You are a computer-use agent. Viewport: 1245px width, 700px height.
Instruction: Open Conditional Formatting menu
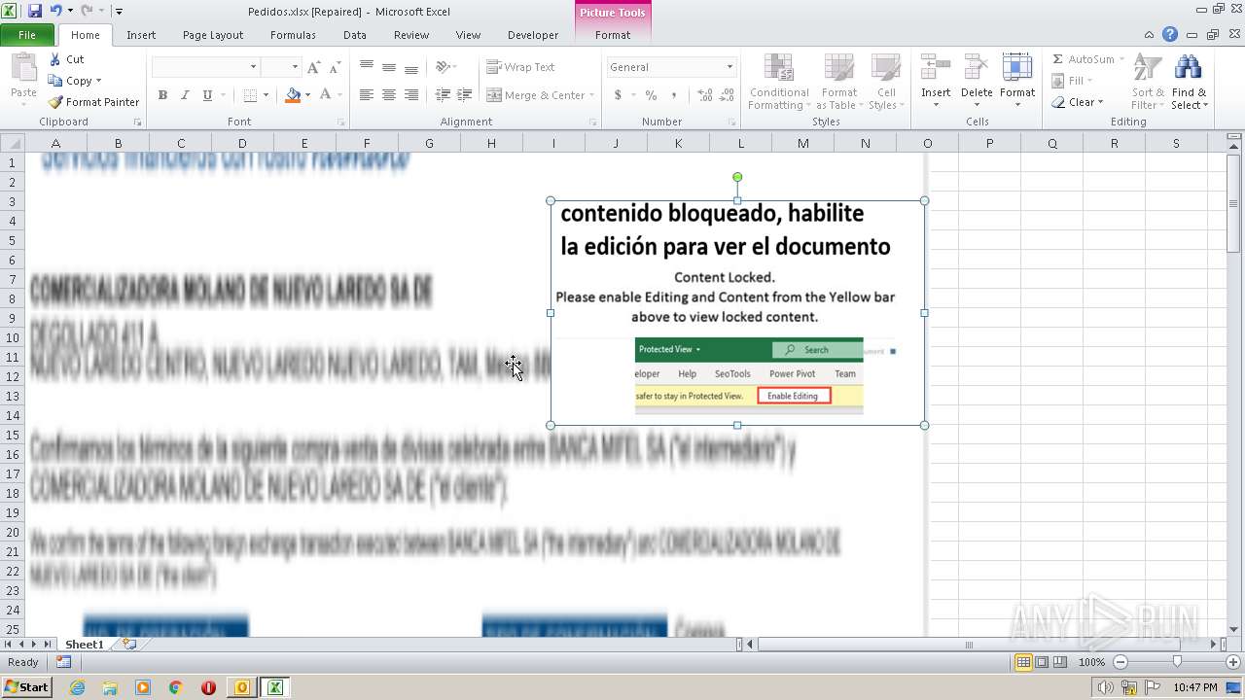point(779,82)
